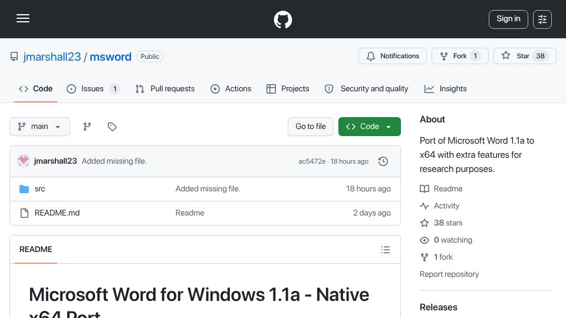Viewport: 566px width, 318px height.
Task: View branches via the branch icon
Action: click(87, 127)
